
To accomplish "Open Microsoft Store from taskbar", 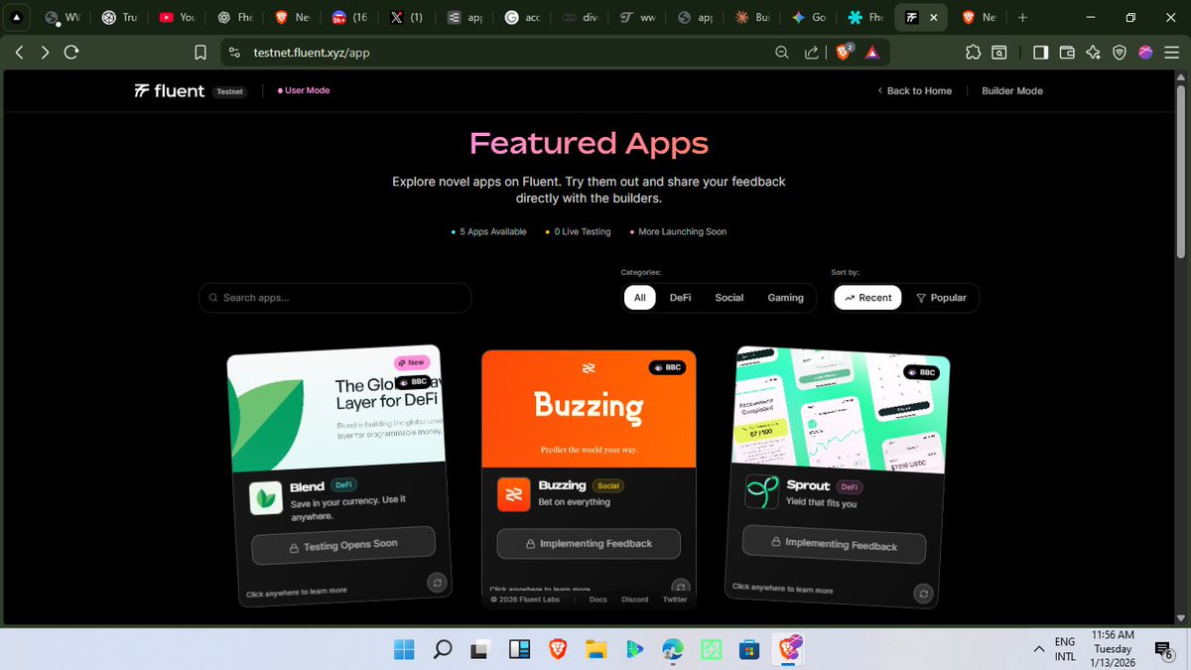I will [x=749, y=650].
